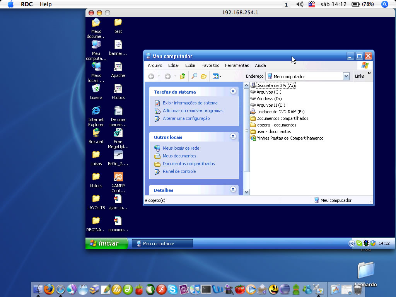Click the Mac volume icon
The image size is (396, 297).
pos(300,4)
